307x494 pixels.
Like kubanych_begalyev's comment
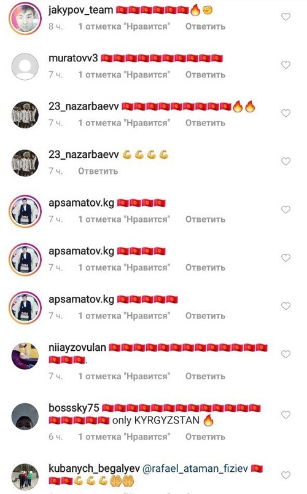click(x=286, y=475)
